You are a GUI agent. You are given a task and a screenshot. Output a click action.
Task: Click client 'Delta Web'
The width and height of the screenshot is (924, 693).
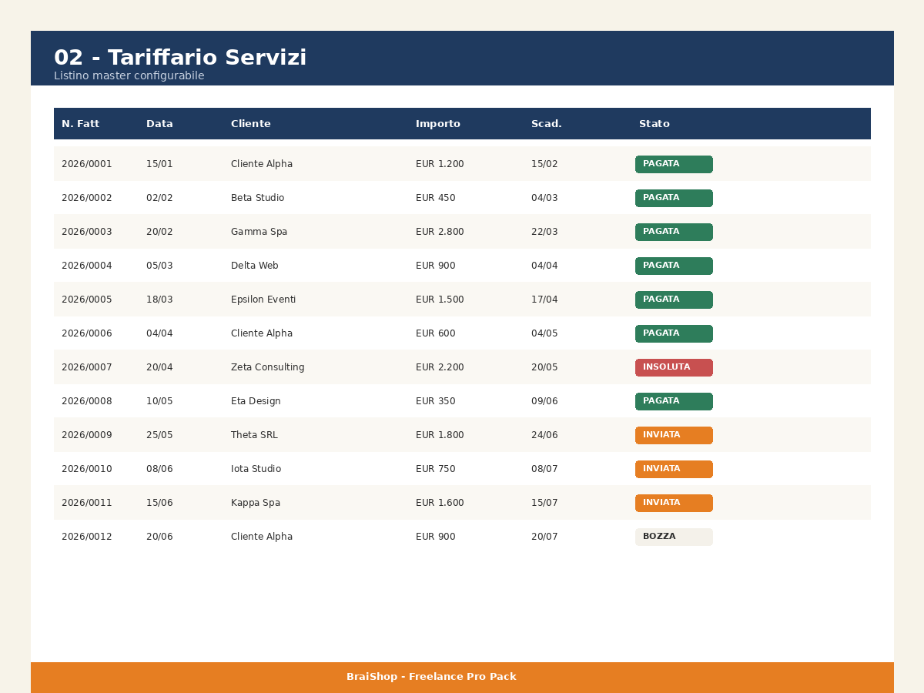coord(255,266)
